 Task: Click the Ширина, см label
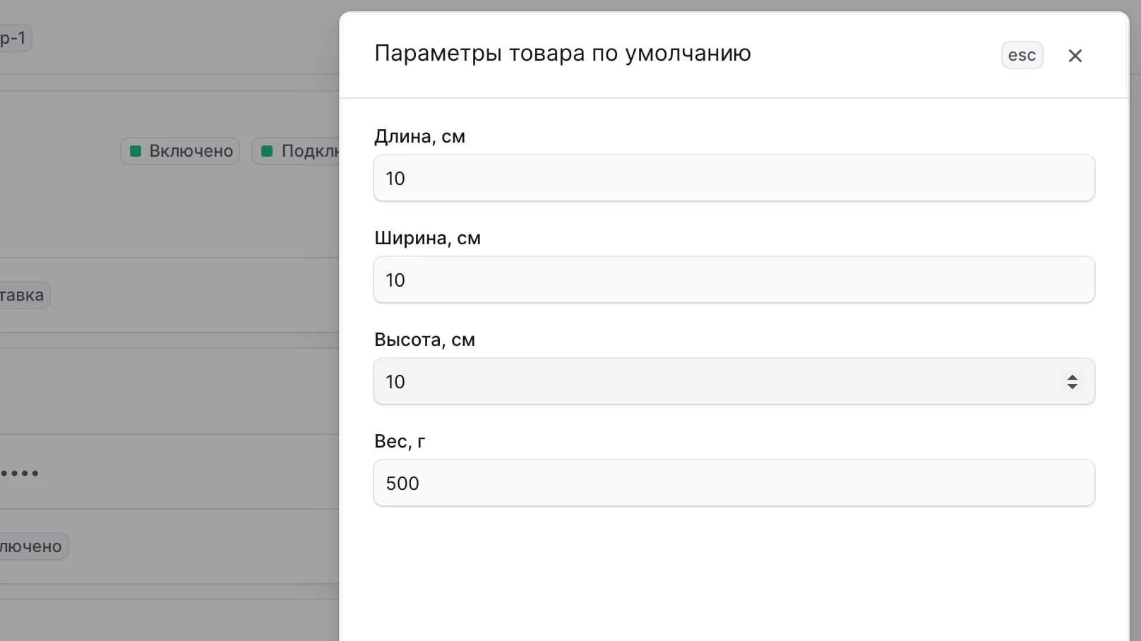(x=427, y=238)
